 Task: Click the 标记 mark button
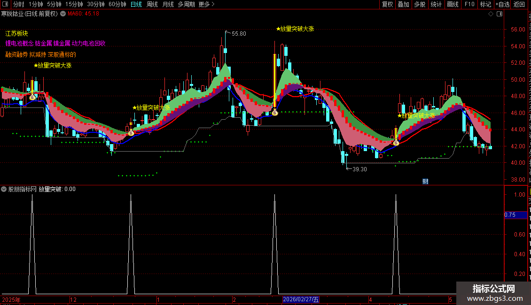tap(485, 4)
